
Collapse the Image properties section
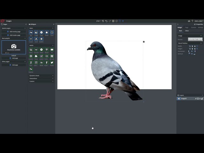tap(201, 36)
